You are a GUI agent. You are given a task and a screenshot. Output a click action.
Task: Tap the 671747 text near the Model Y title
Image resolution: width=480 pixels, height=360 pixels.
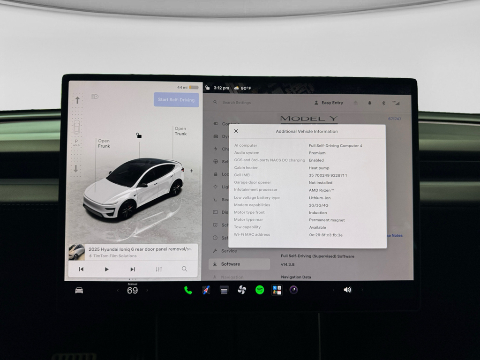click(395, 119)
